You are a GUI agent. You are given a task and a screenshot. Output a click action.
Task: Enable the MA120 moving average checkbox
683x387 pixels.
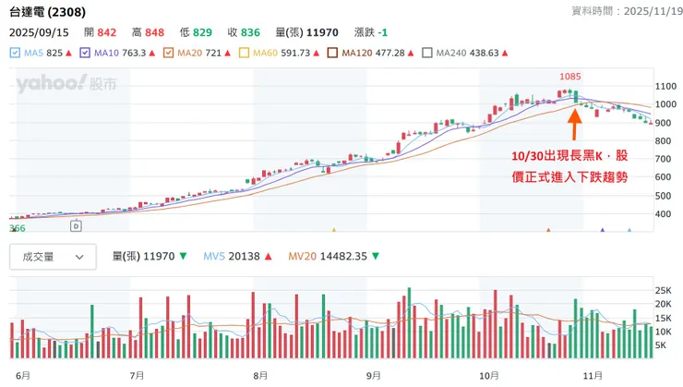(332, 53)
